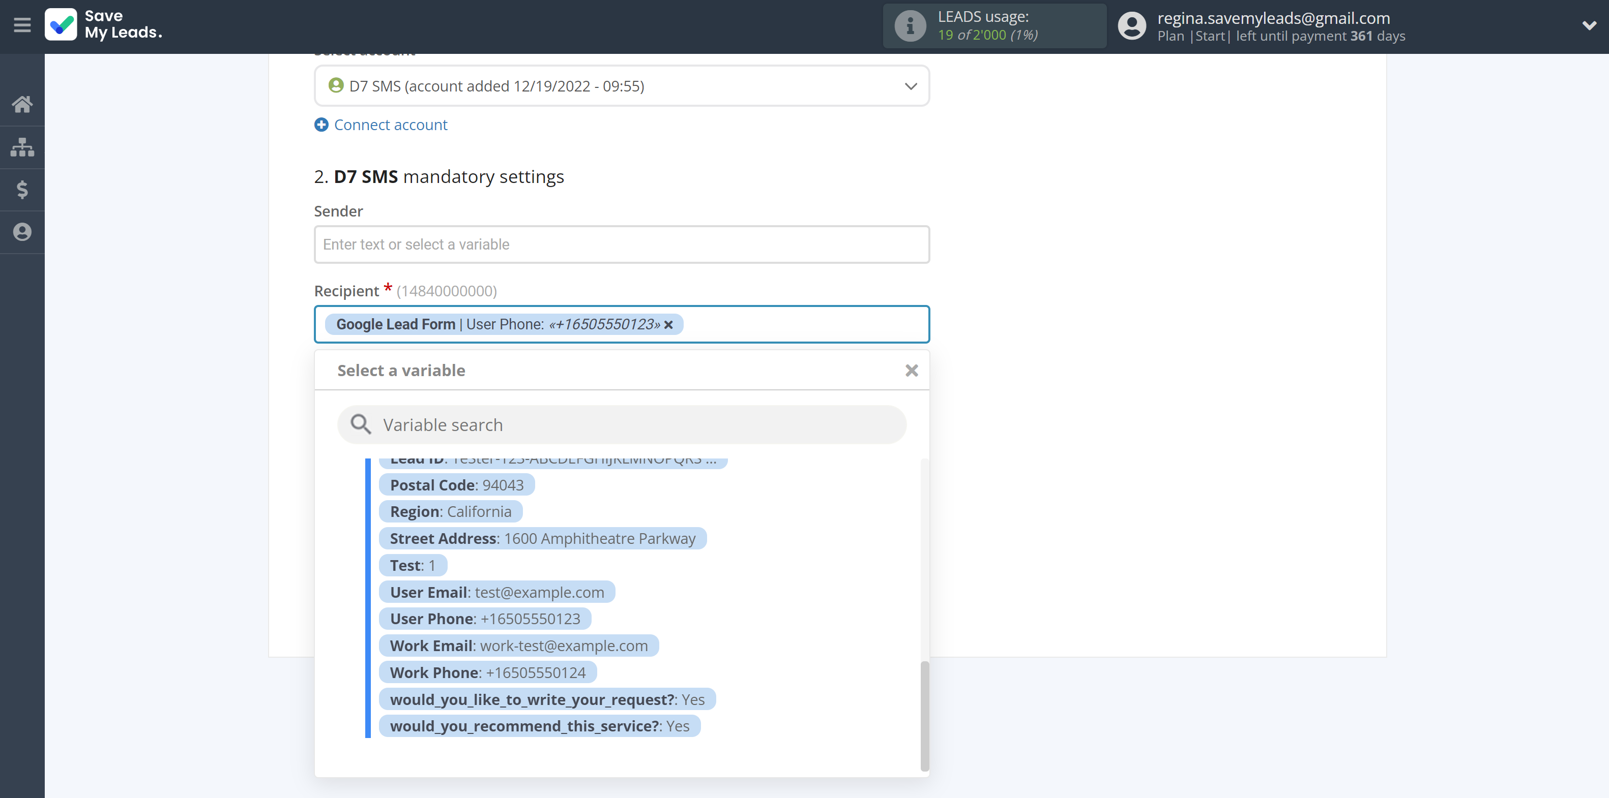Viewport: 1609px width, 798px height.
Task: Select User Phone in the variable list
Action: point(485,619)
